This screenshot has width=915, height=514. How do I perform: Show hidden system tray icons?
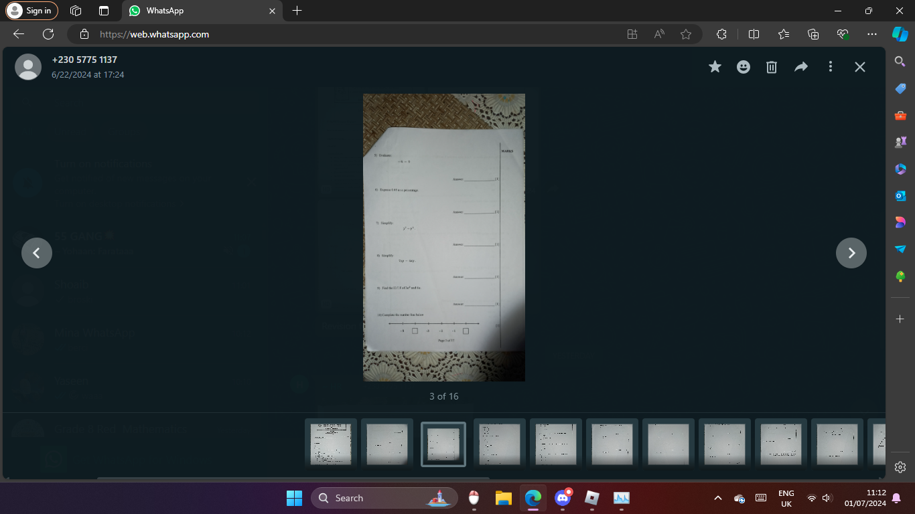pyautogui.click(x=718, y=498)
